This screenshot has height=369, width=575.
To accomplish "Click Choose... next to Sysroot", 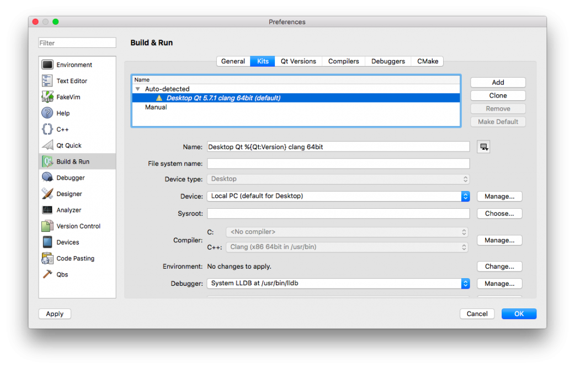I will [499, 214].
